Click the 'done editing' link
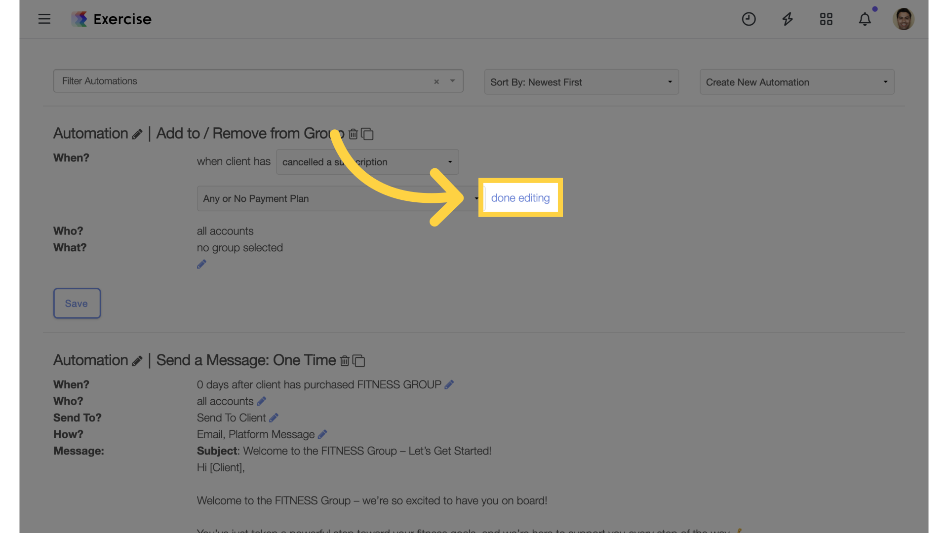948x533 pixels. pyautogui.click(x=520, y=198)
